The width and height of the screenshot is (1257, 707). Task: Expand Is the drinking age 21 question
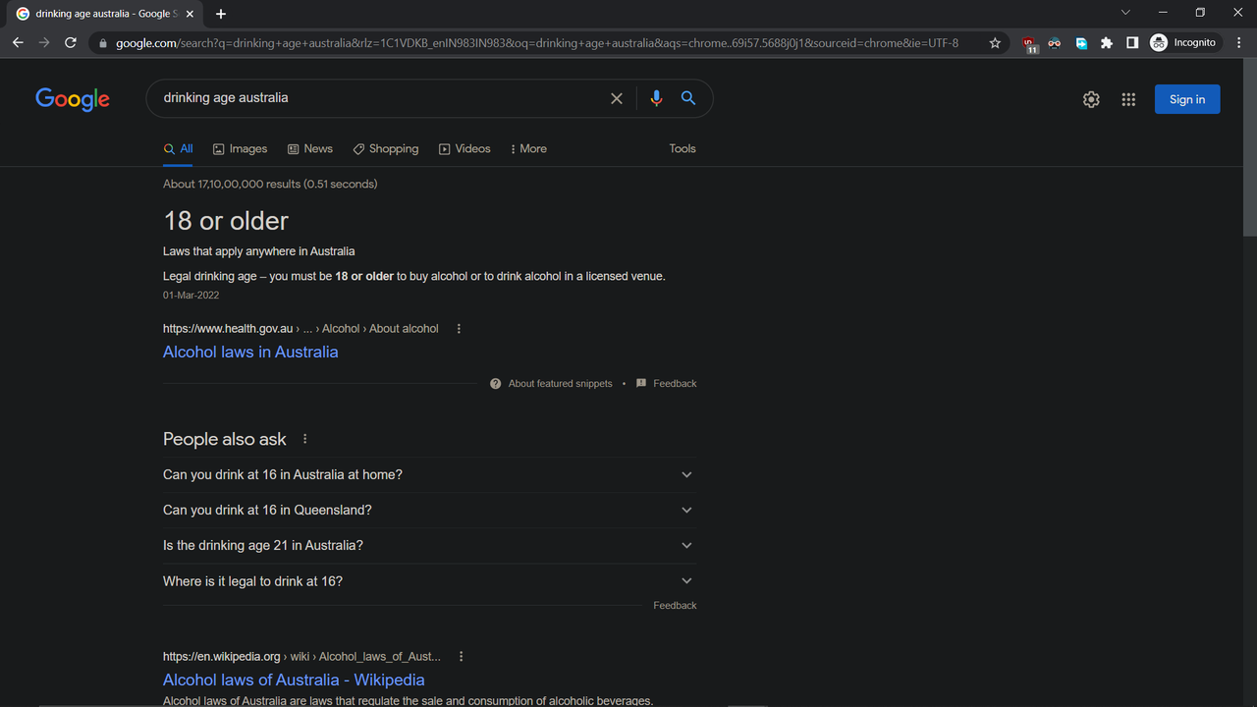point(429,546)
